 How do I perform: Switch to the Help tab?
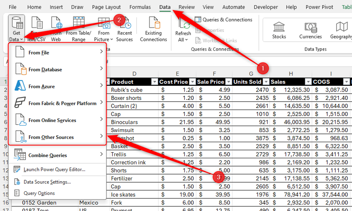tap(291, 7)
